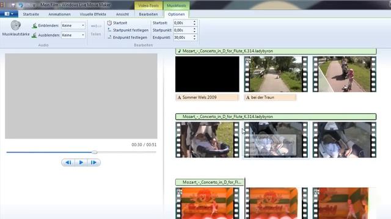Screen dimensions: 391x219
Task: Click the play button under preview
Action: tap(81, 162)
